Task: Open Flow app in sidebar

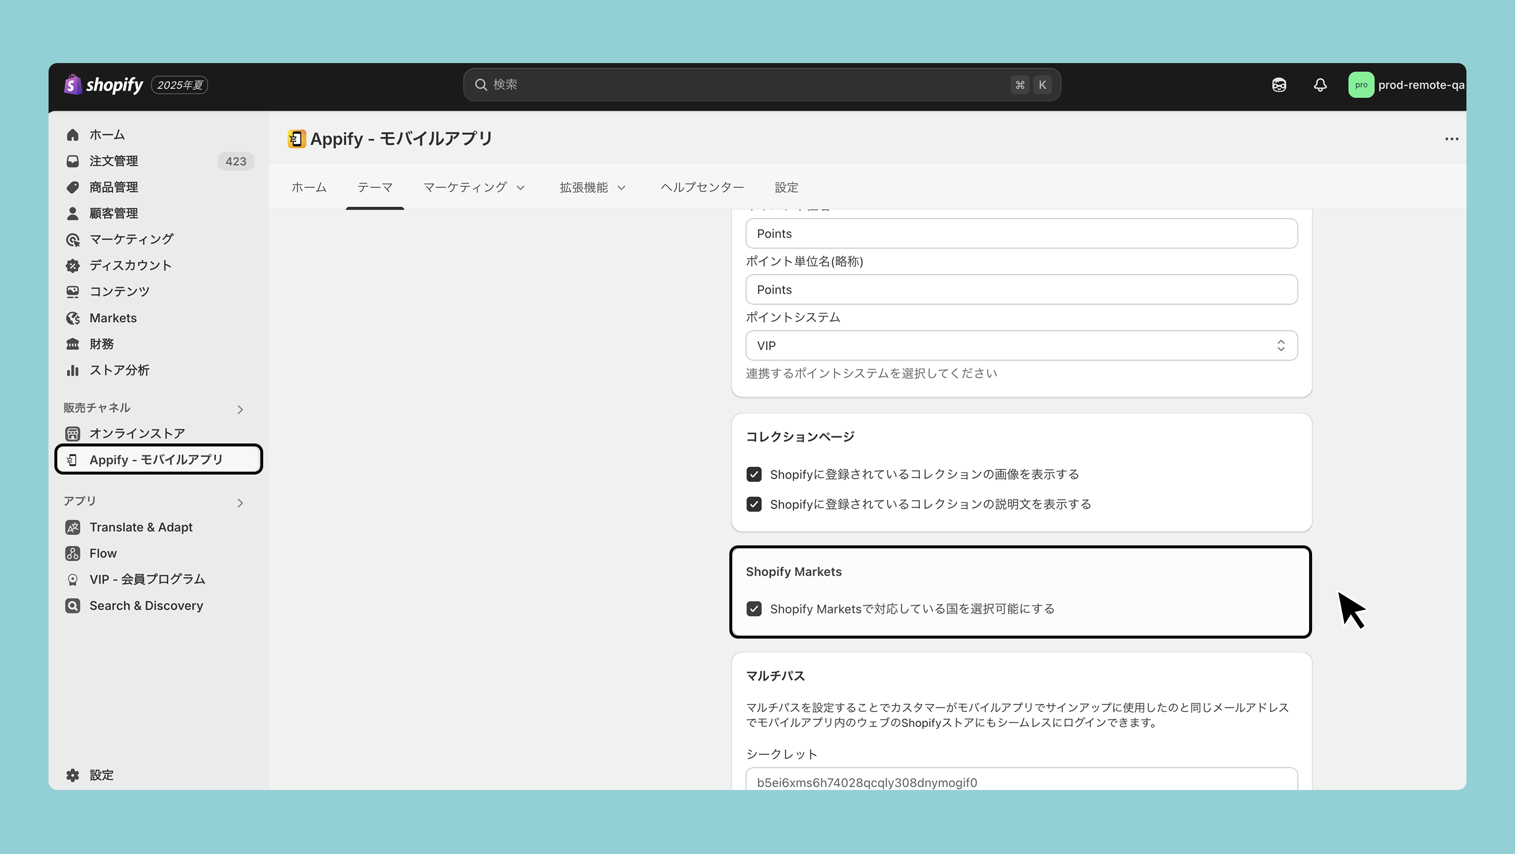Action: (103, 553)
